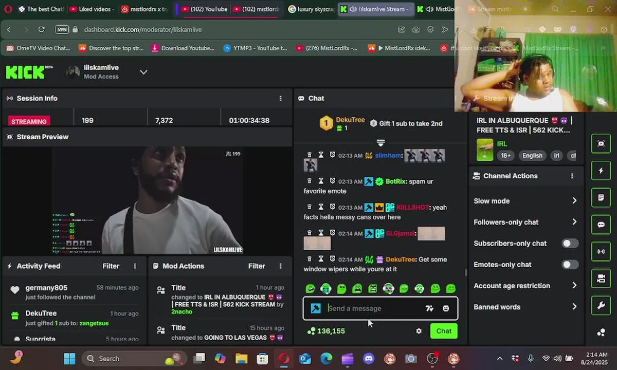
Task: Open chat settings gear next to Chat button
Action: pos(419,331)
